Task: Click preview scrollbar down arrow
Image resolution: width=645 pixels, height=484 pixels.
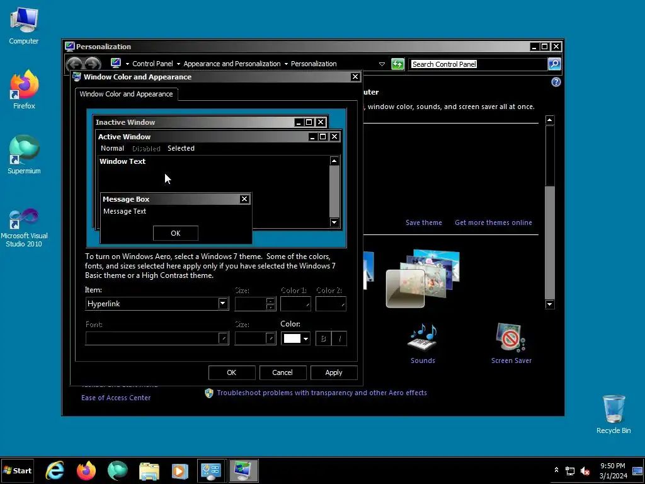Action: pos(334,222)
